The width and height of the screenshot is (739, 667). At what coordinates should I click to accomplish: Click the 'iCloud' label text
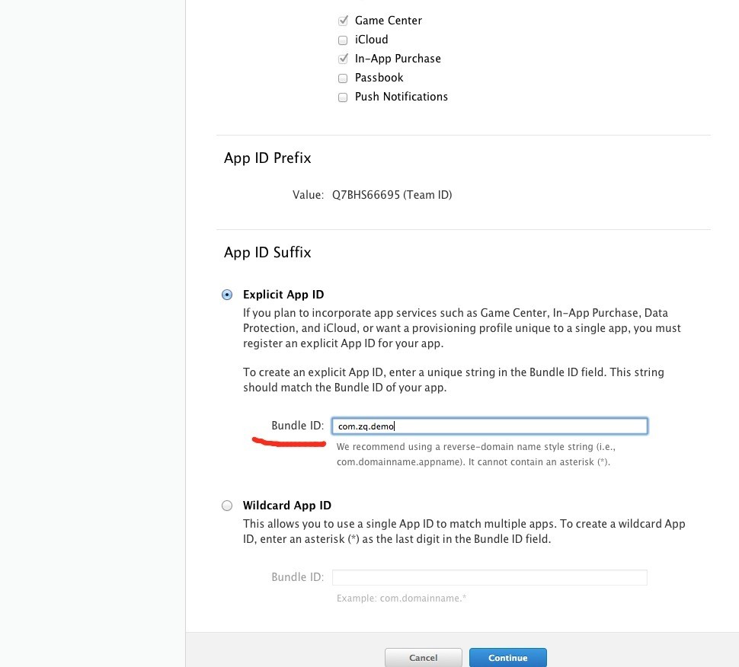click(x=371, y=40)
